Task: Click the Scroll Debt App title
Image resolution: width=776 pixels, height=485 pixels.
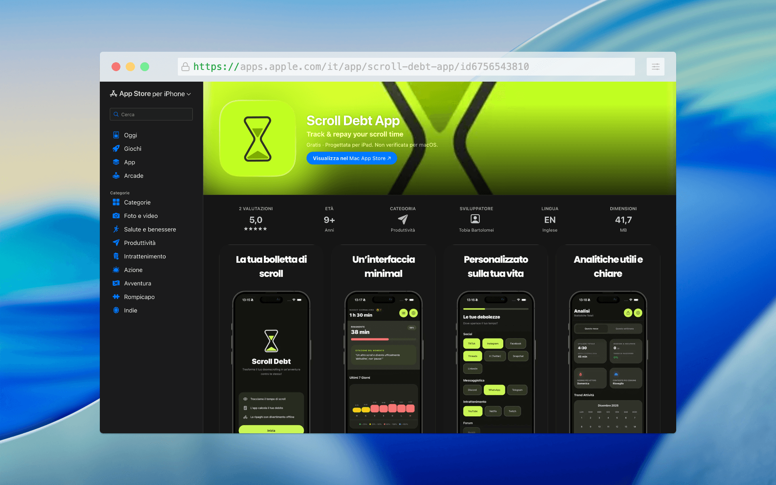Action: [353, 120]
